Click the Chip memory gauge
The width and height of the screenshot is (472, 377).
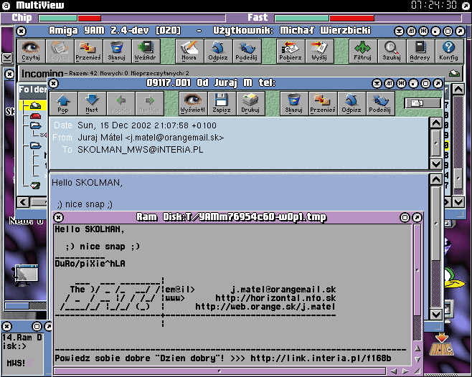point(132,18)
